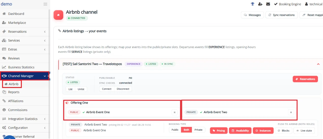
Task: Click the Commissions info icon in sidebar
Action: 4,110
